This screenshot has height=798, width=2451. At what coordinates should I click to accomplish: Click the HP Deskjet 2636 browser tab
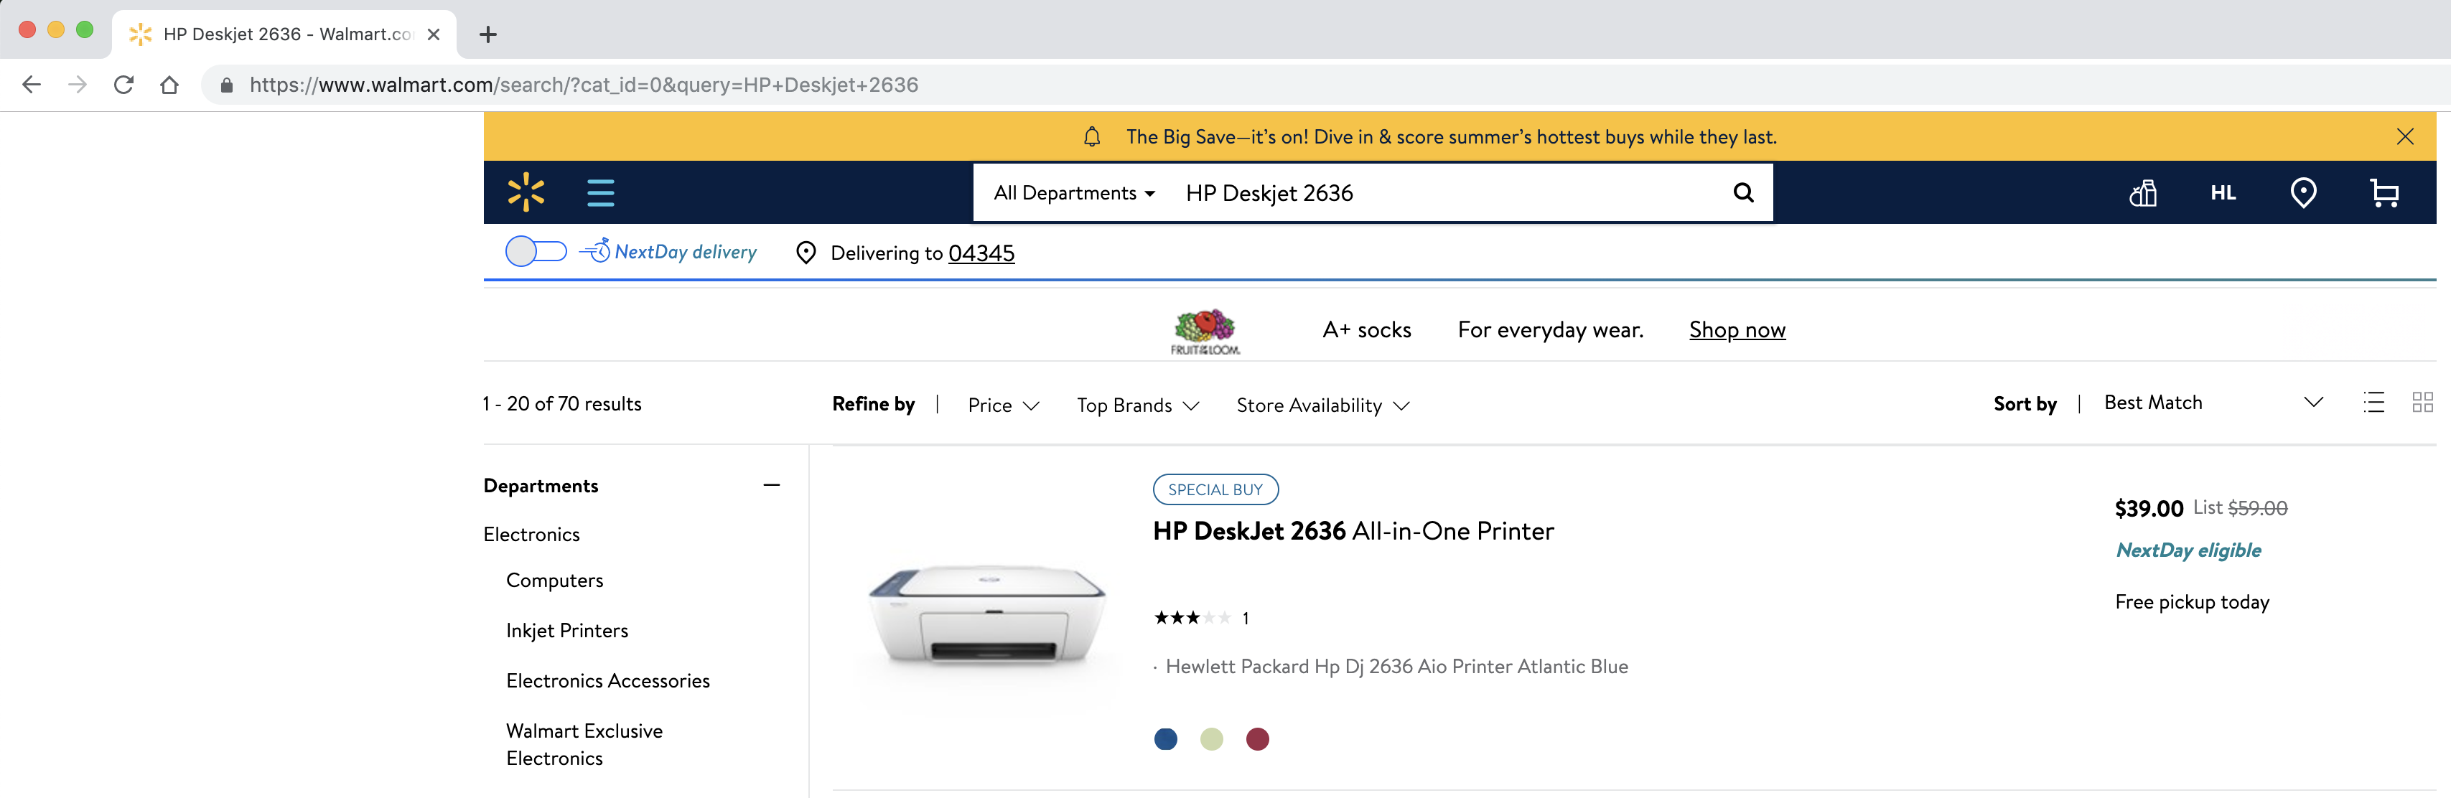click(284, 34)
